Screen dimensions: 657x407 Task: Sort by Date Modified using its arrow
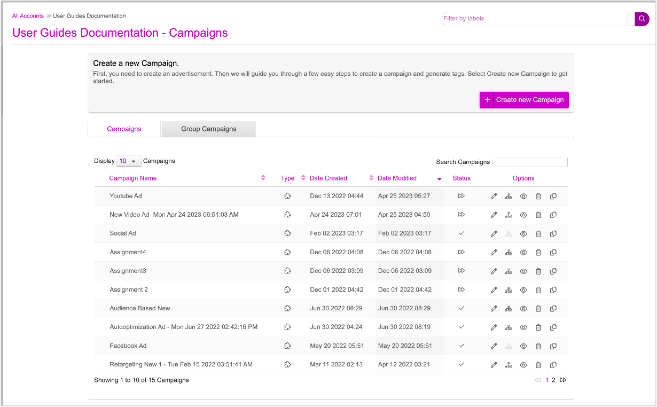point(439,179)
